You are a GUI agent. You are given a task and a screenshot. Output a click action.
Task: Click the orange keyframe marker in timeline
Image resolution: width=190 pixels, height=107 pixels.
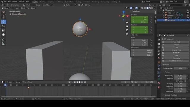[x=28, y=88]
